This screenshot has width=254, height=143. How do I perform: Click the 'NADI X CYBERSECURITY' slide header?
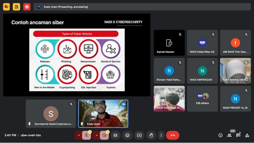123,22
